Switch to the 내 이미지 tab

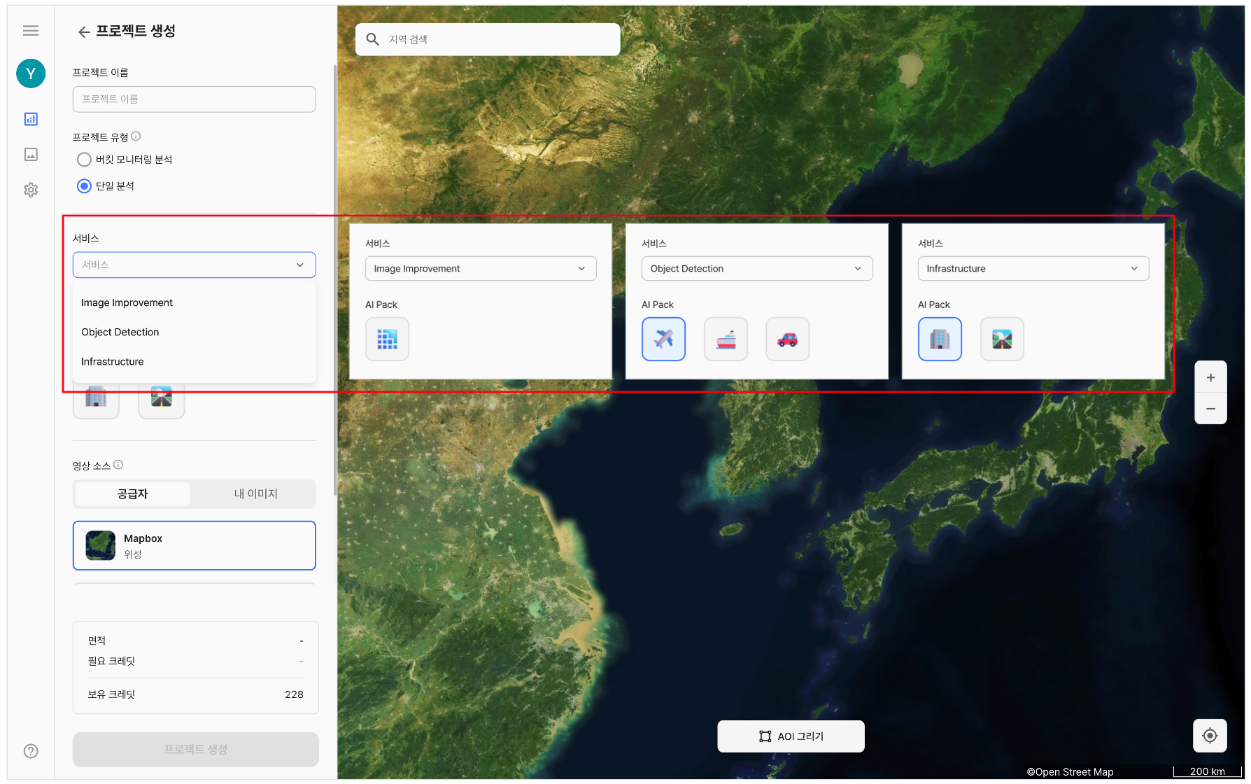click(x=255, y=494)
